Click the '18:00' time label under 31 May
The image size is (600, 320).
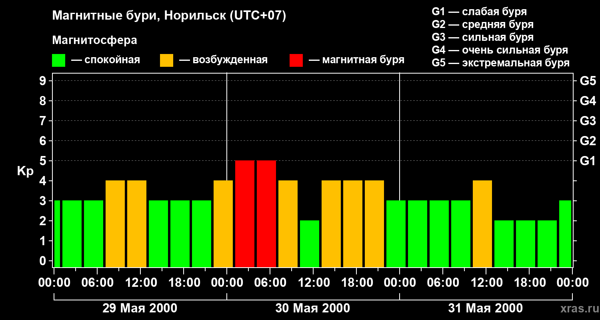pyautogui.click(x=529, y=283)
